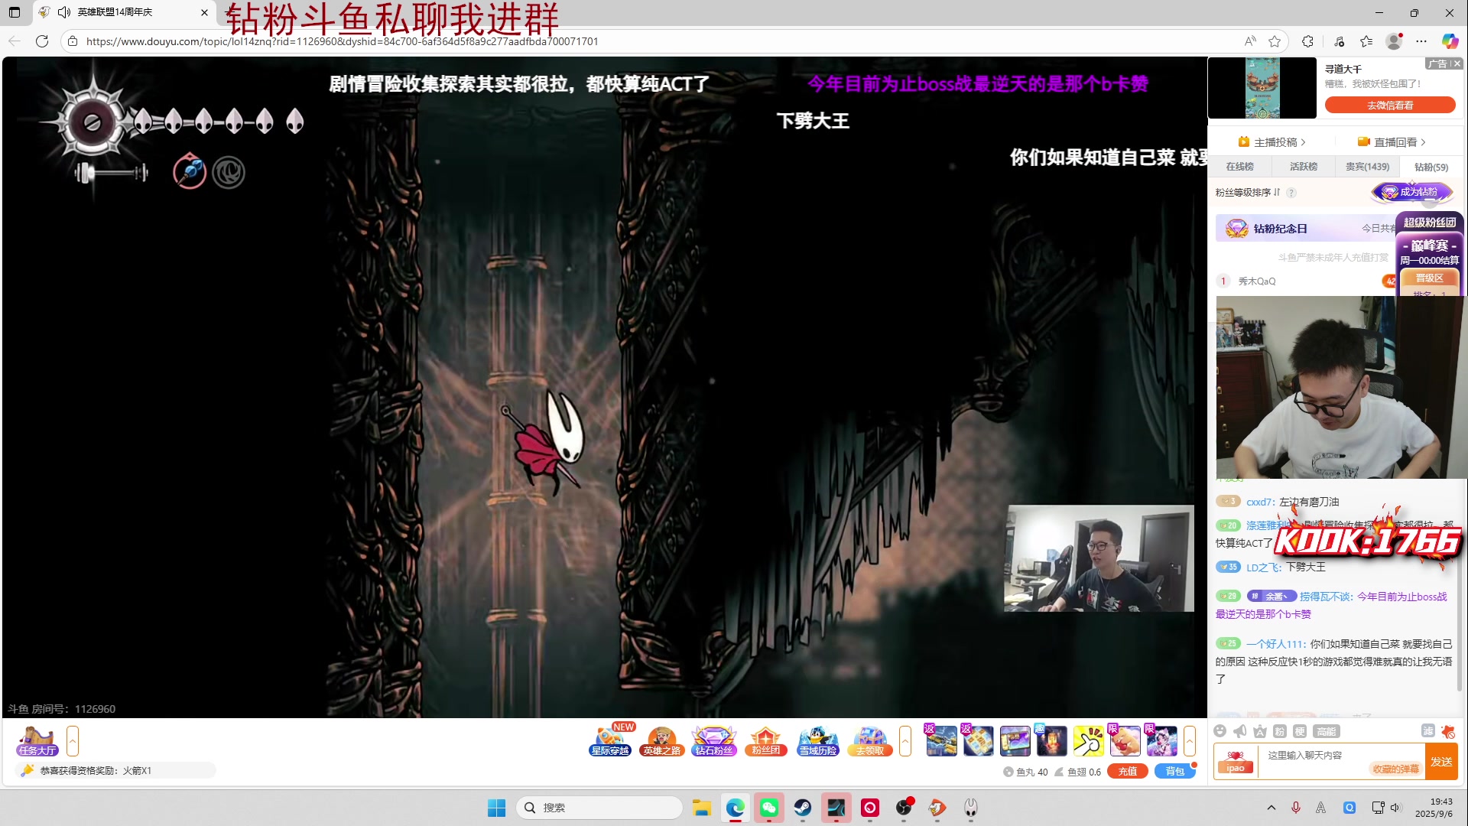Select the first airplane gift thumbnail
Screen dimensions: 1468x826
point(941,740)
